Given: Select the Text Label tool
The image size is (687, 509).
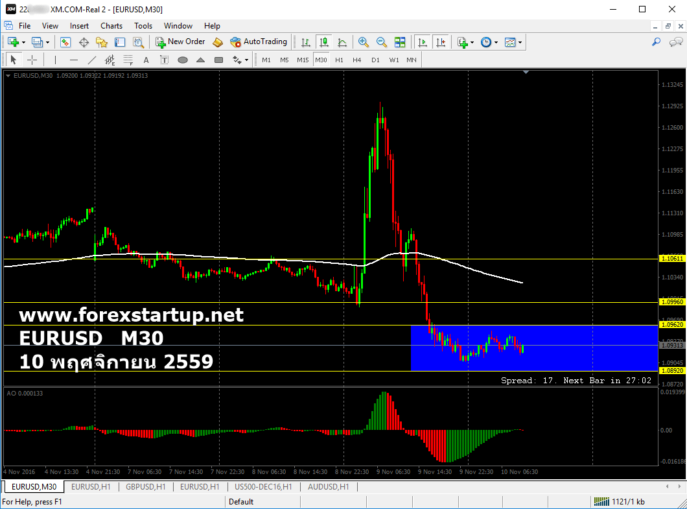Looking at the screenshot, I should point(165,60).
